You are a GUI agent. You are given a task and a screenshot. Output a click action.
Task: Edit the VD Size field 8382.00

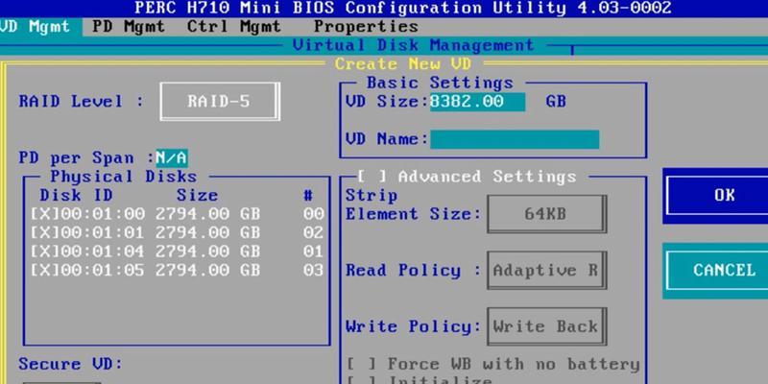pyautogui.click(x=477, y=102)
